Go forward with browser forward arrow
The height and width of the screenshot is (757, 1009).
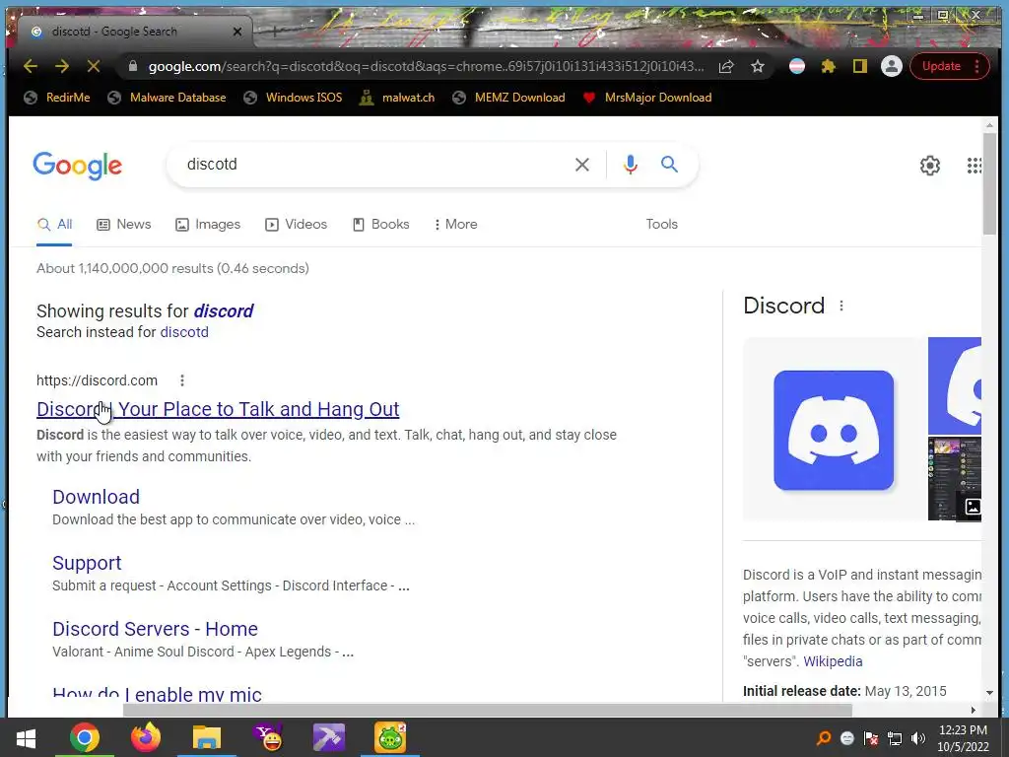[62, 66]
